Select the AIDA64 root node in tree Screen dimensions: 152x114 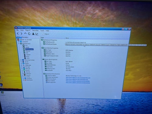click(24, 40)
